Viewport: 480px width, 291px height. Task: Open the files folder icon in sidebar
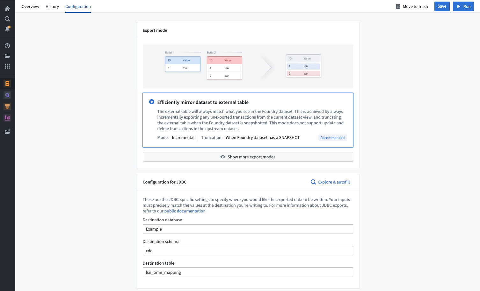point(7,56)
